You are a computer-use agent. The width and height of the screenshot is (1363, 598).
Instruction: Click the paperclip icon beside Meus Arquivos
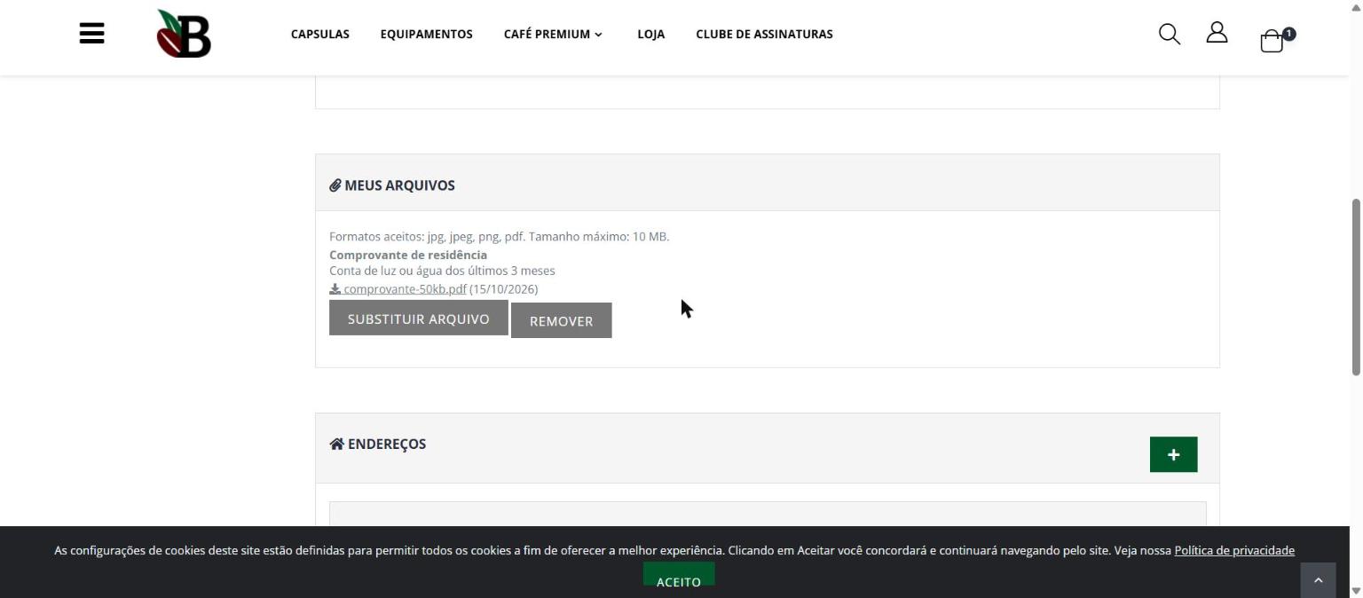click(335, 185)
